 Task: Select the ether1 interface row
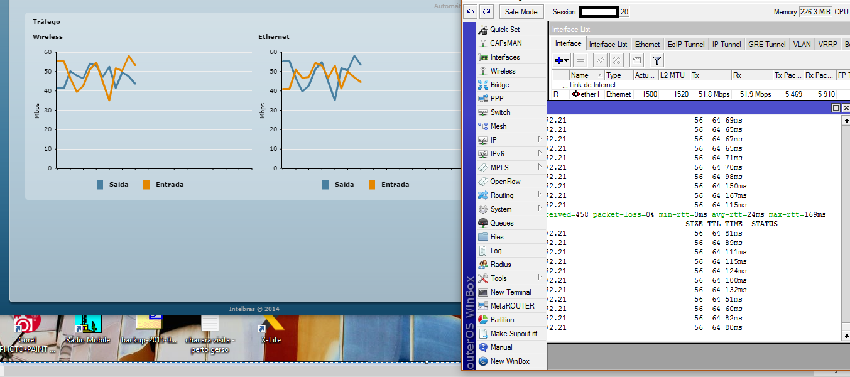[x=700, y=94]
